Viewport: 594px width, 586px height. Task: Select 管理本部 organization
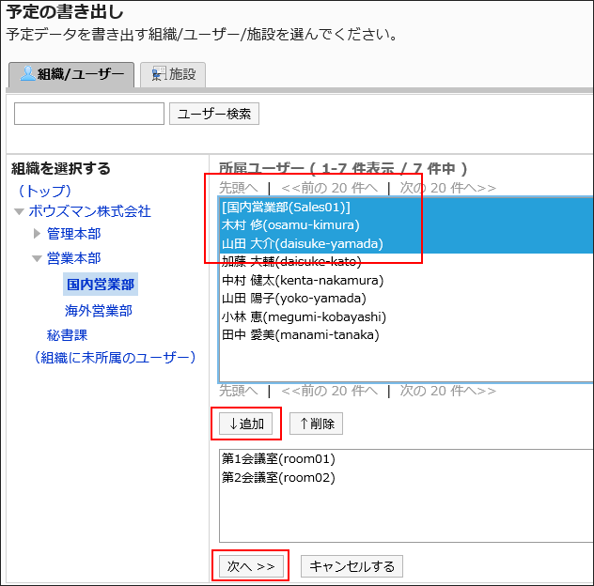click(74, 234)
